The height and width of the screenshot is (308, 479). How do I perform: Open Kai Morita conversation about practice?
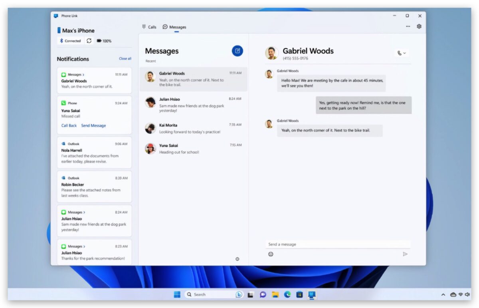point(193,128)
